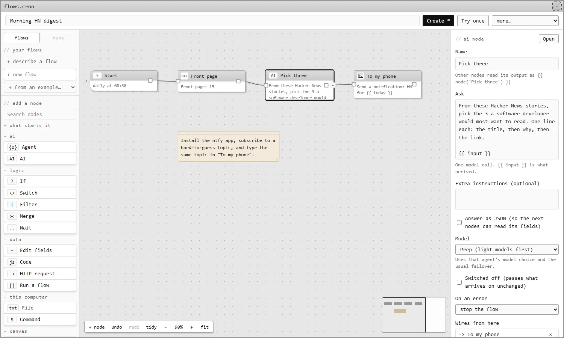The height and width of the screenshot is (338, 564).
Task: Click the Start node output port
Action: pos(150,81)
